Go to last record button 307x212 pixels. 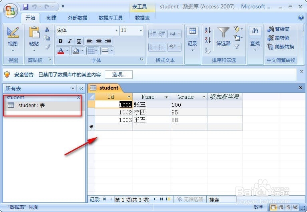coord(161,199)
